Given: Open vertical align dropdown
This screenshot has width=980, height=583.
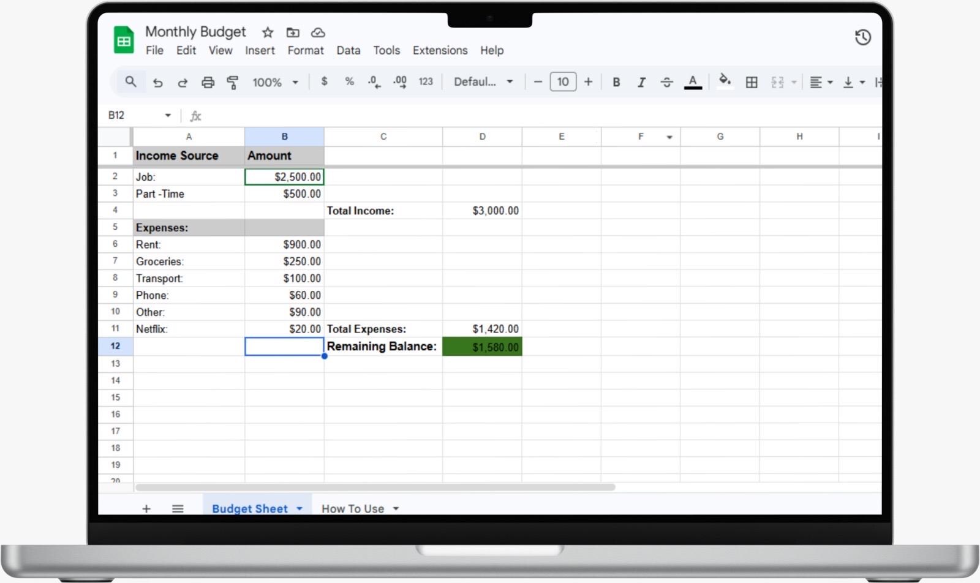Looking at the screenshot, I should point(854,82).
